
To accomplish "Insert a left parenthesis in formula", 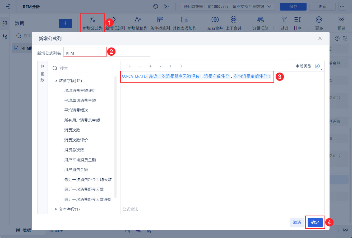I will tap(171, 66).
